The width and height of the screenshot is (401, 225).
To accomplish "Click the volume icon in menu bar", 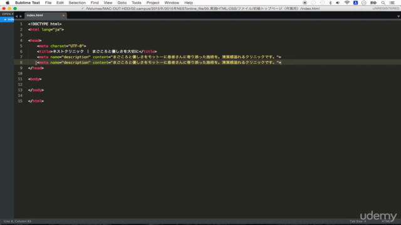I will [x=338, y=2].
